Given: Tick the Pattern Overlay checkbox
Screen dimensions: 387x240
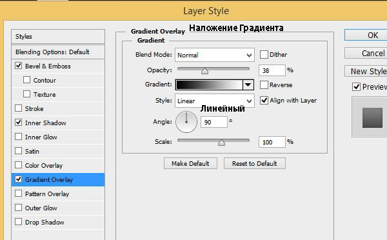Looking at the screenshot, I should 19,194.
